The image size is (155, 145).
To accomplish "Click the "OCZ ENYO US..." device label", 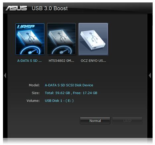I will click(93, 61).
